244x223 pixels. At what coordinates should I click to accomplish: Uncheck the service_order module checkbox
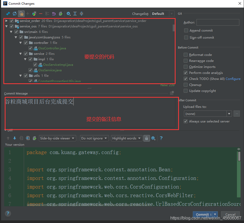tap(11, 21)
